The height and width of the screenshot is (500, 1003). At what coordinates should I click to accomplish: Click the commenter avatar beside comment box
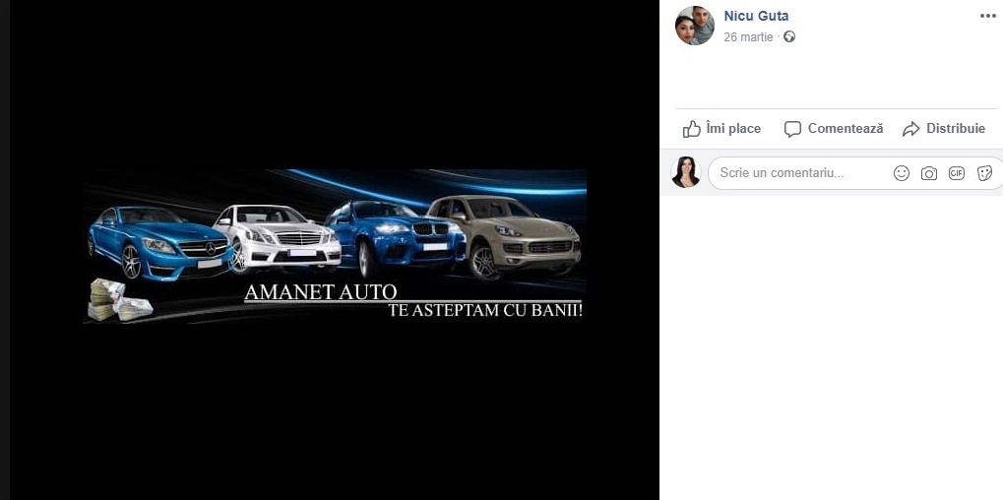(x=686, y=172)
